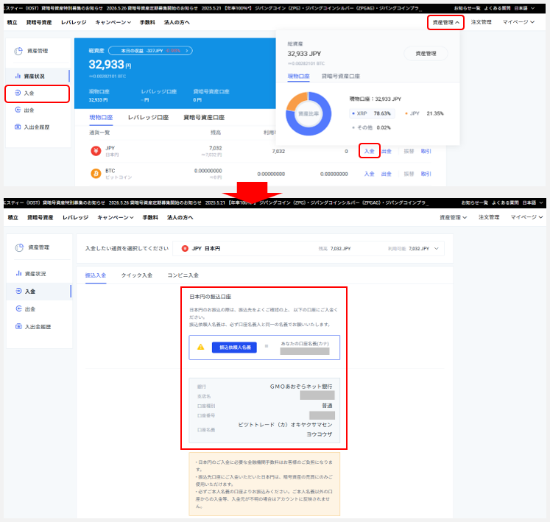Click レバレッジ in the asset status page navigation
The width and height of the screenshot is (550, 522).
click(x=74, y=22)
